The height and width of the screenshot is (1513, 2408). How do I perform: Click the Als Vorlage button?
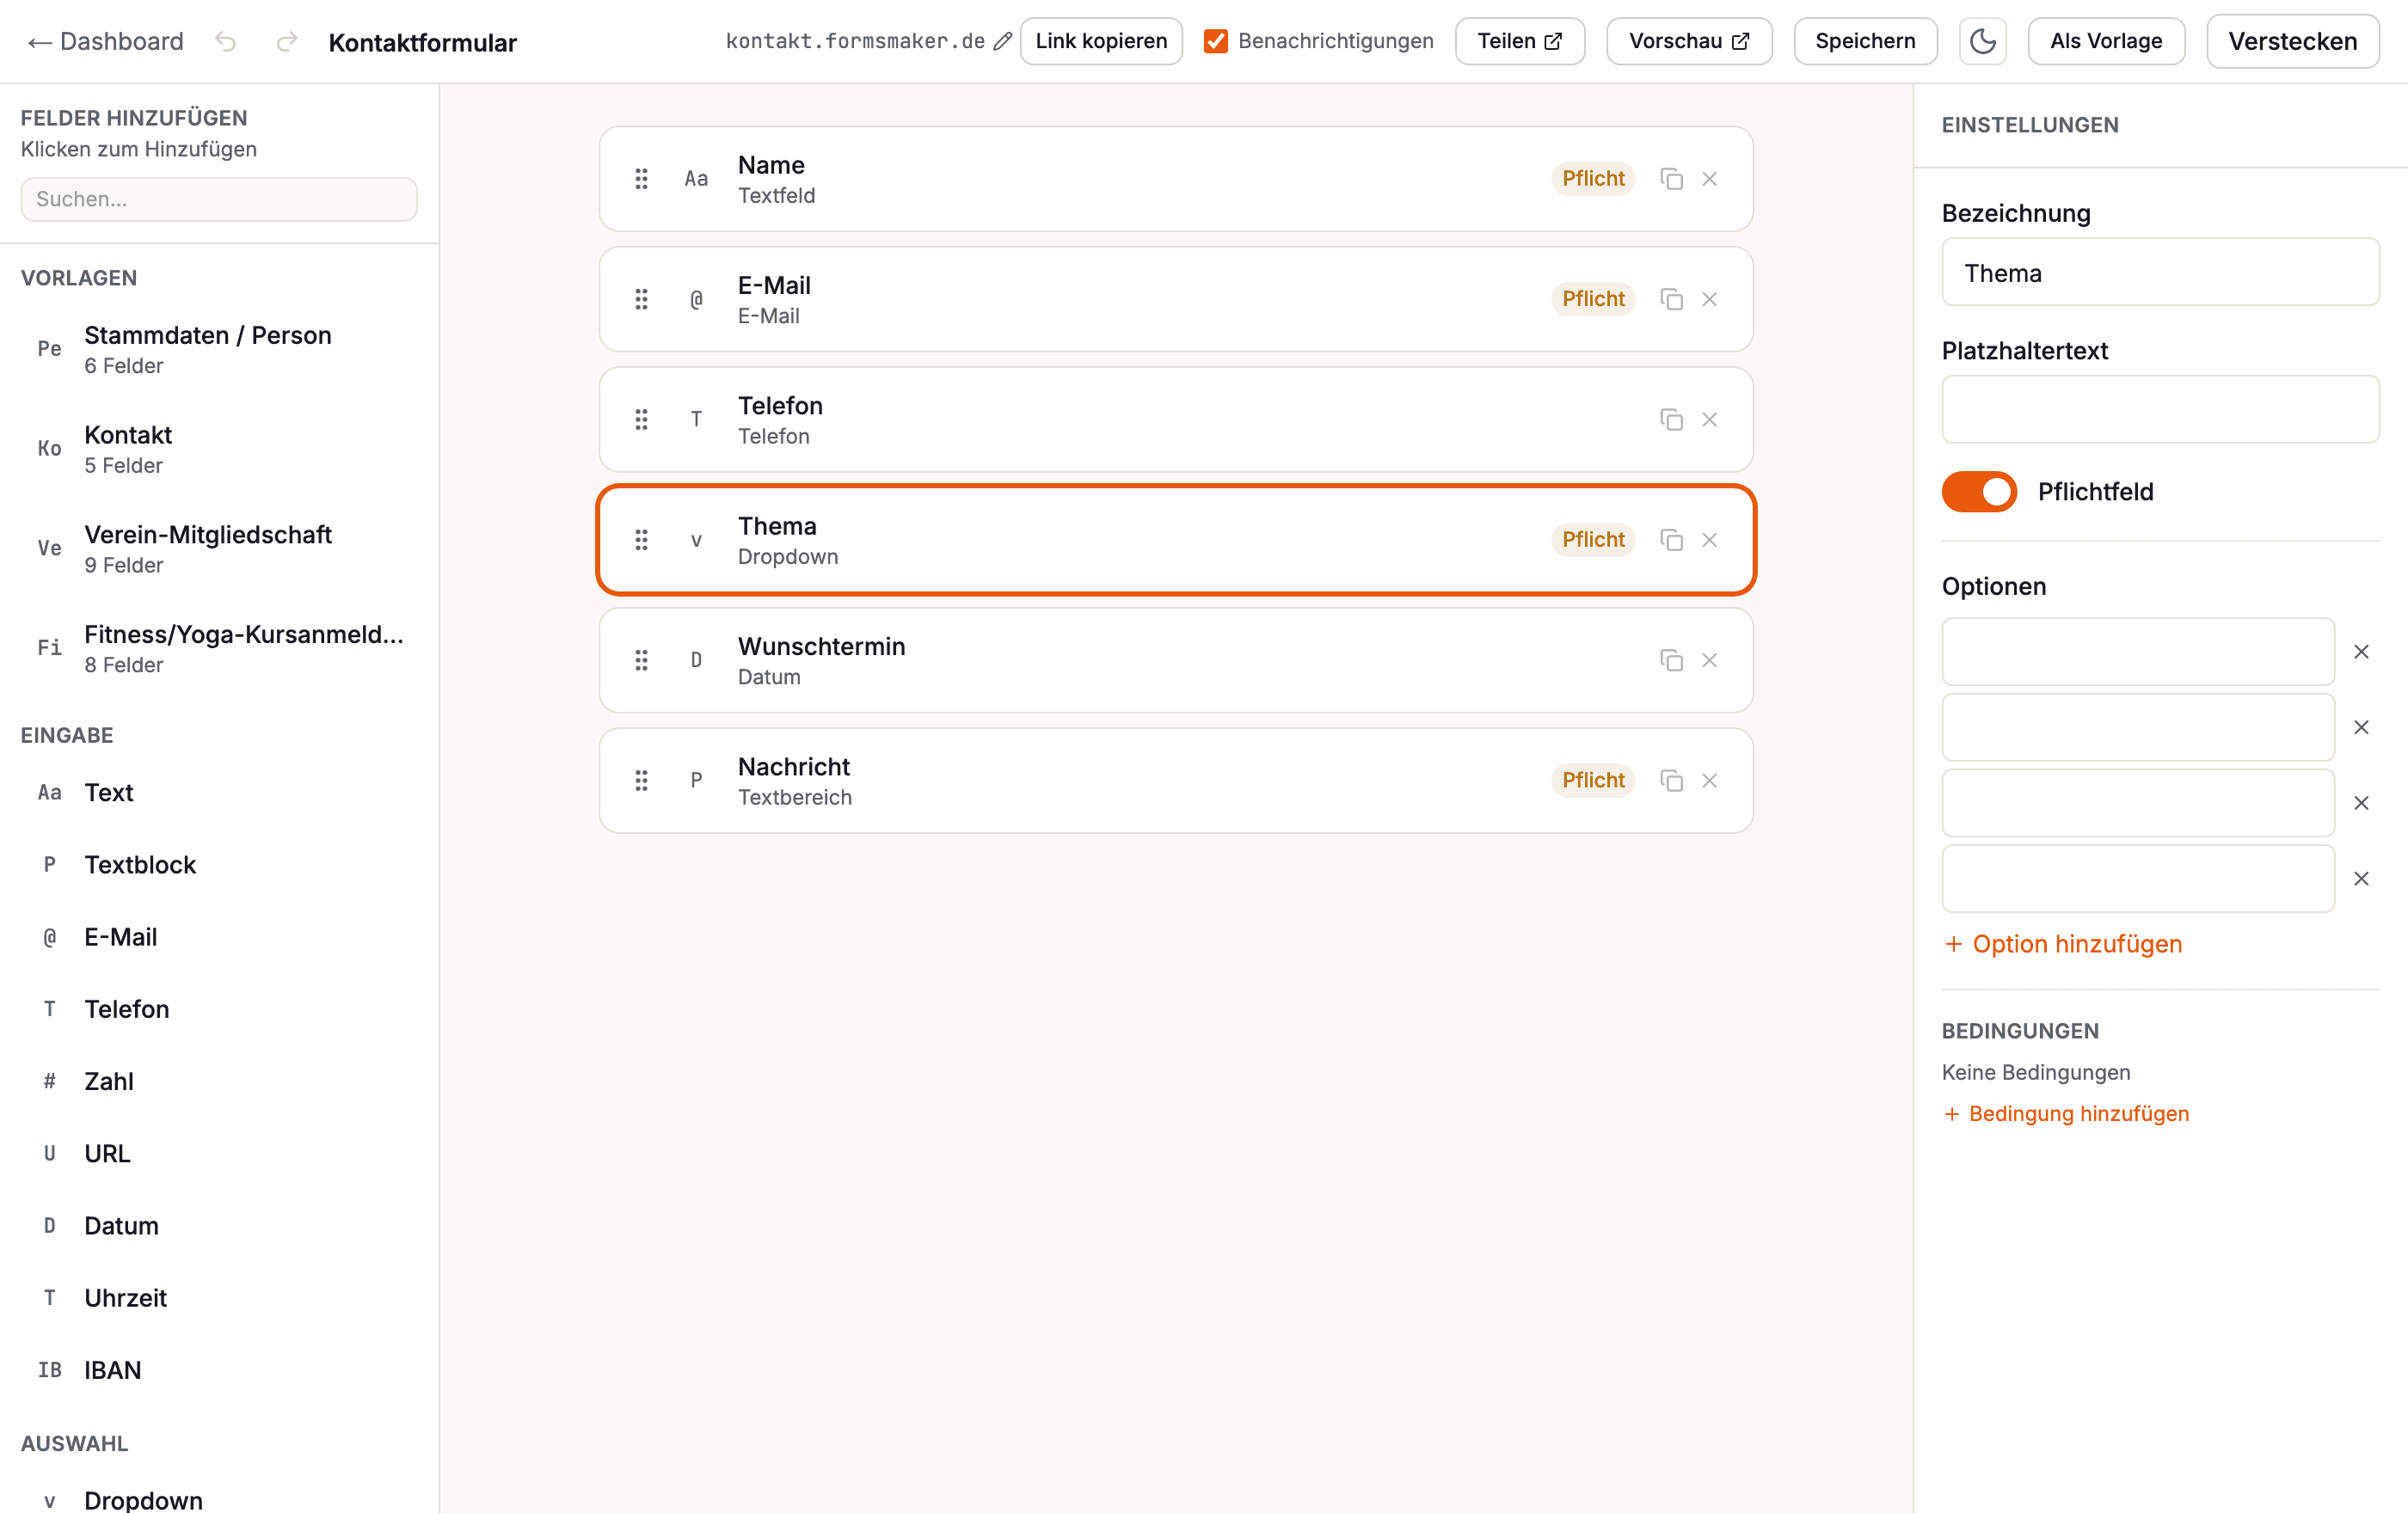click(x=2106, y=41)
